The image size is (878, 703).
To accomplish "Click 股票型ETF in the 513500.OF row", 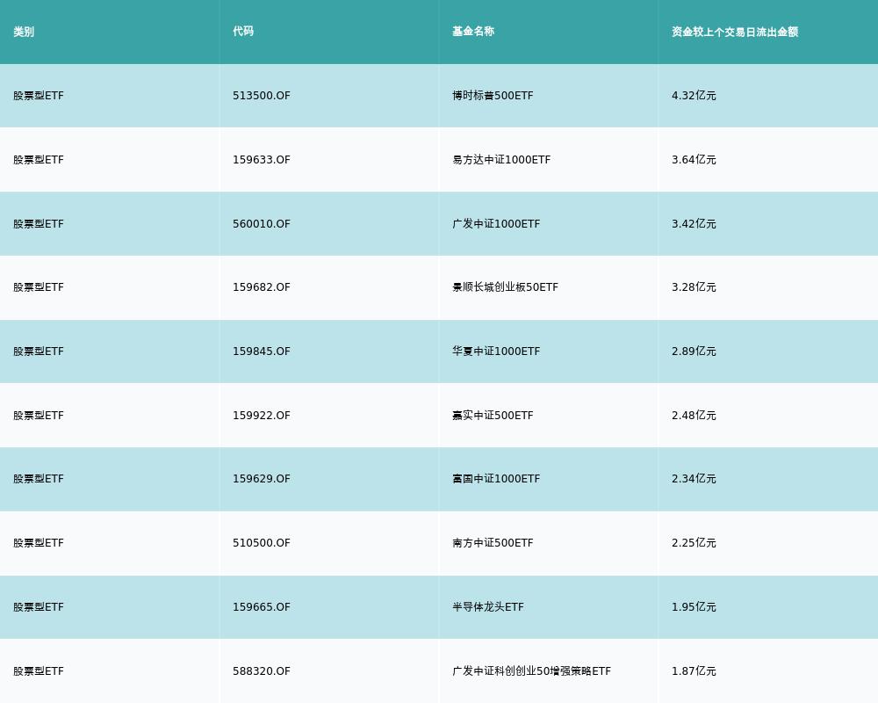I will (x=39, y=96).
